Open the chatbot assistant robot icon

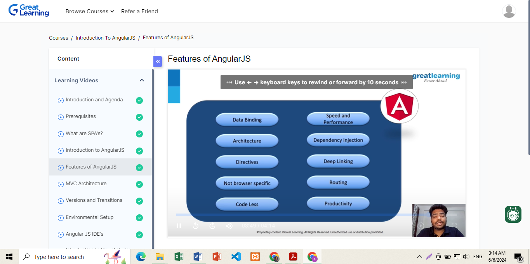tap(513, 214)
